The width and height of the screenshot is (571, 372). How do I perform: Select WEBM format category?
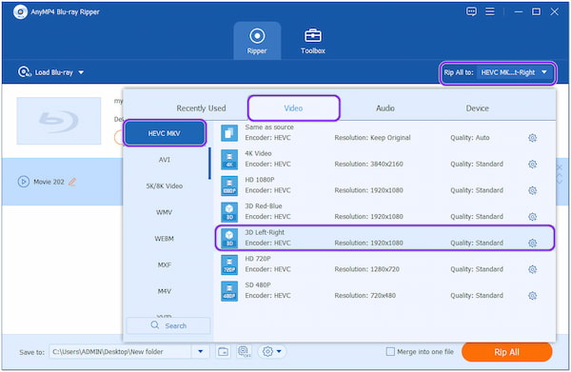click(x=165, y=239)
